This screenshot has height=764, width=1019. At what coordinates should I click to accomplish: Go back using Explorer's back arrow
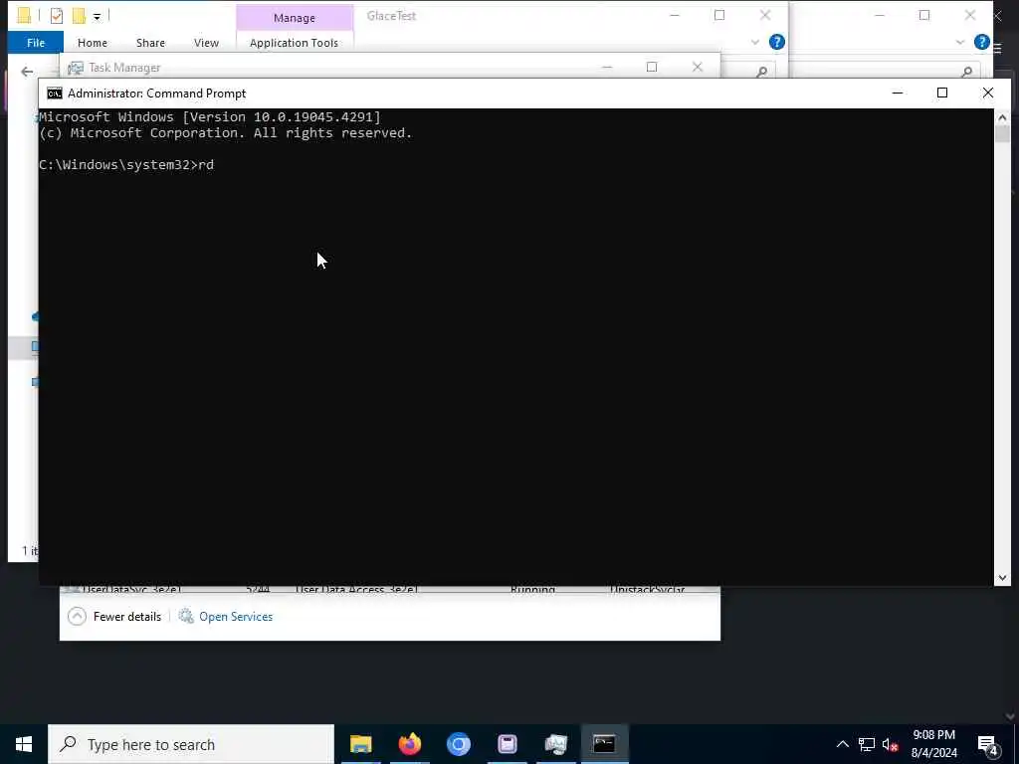tap(27, 72)
